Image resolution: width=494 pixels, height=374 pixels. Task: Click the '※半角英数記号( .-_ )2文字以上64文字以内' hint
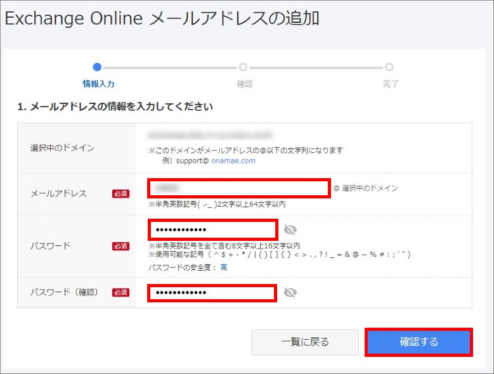click(x=217, y=204)
